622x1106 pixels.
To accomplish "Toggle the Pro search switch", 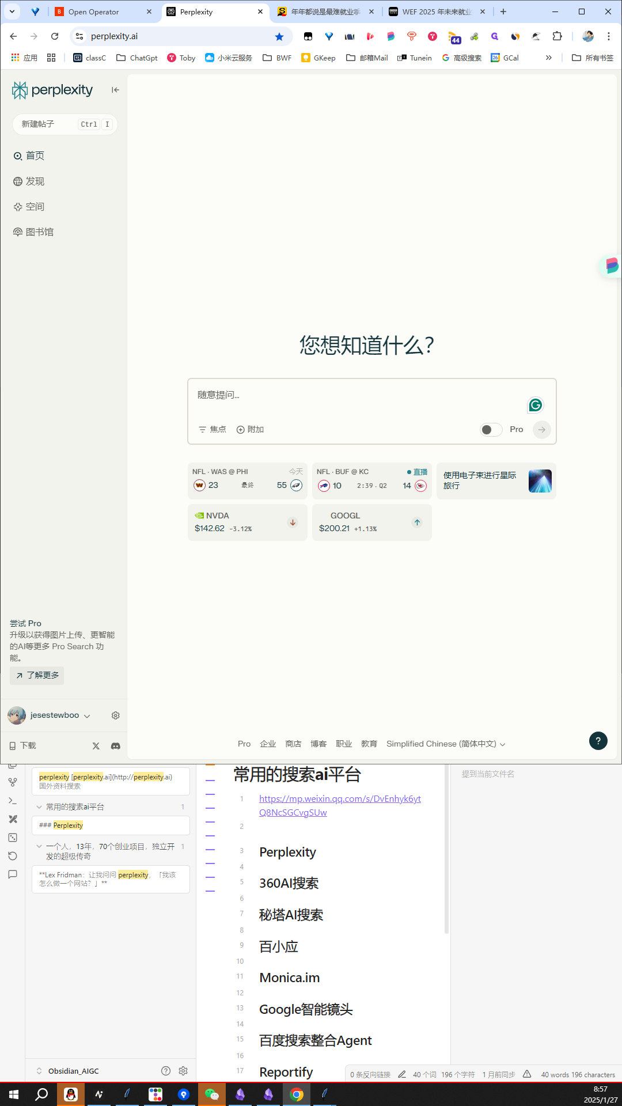I will pyautogui.click(x=491, y=430).
